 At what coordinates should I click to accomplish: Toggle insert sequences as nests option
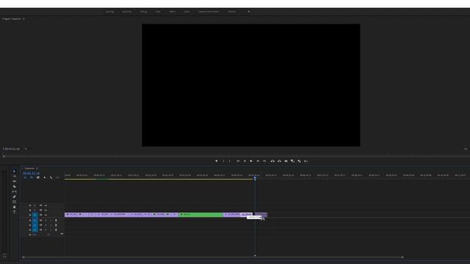point(25,177)
